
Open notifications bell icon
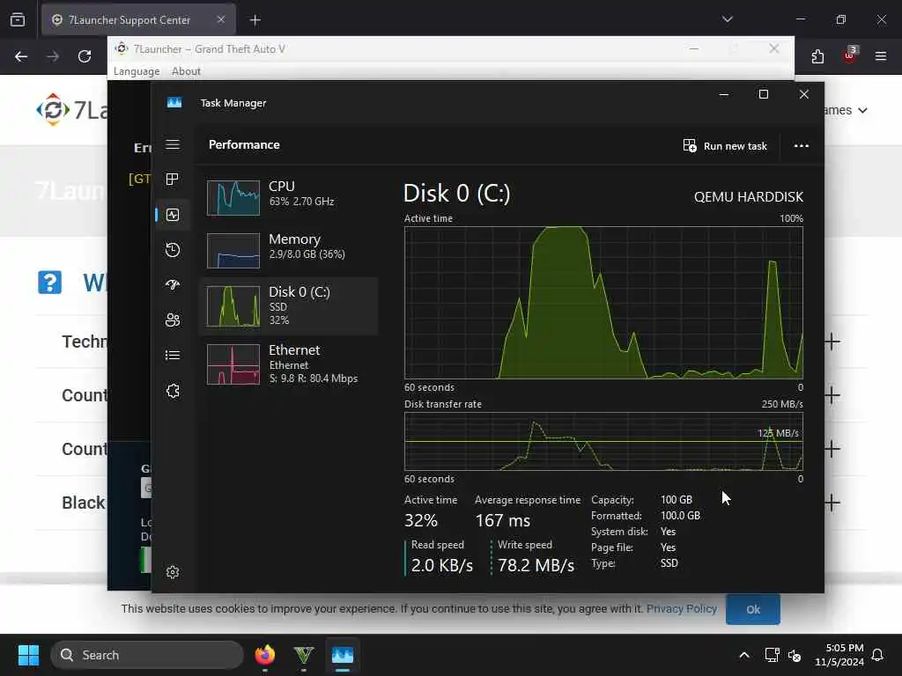(x=877, y=655)
